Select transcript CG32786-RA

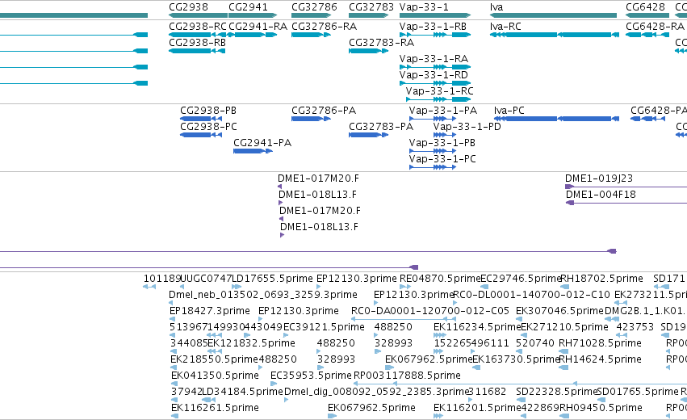click(325, 27)
